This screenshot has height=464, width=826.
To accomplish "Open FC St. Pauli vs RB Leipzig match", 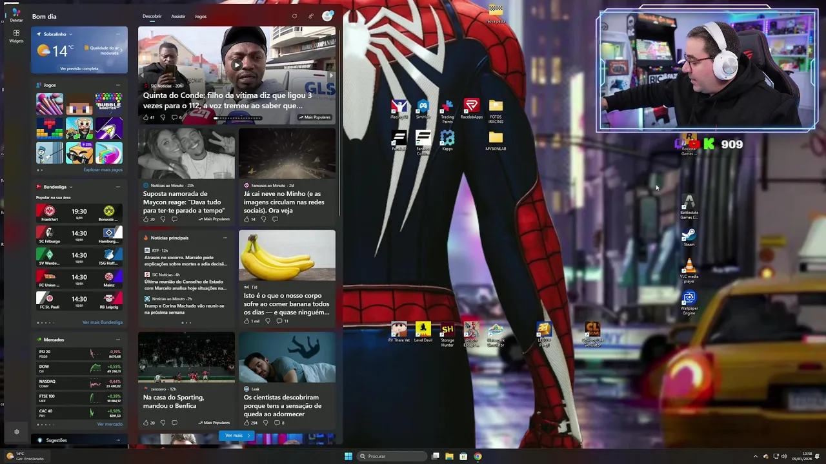I will tap(79, 301).
